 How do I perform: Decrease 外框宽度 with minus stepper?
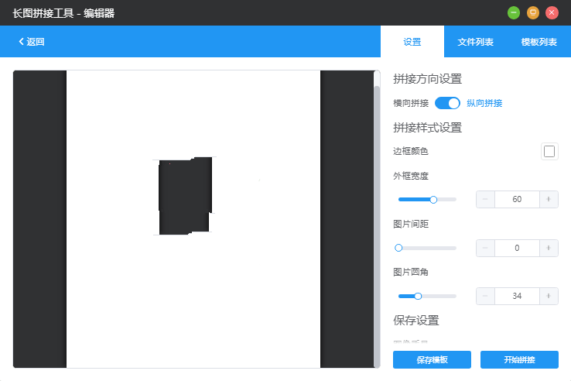tap(485, 200)
